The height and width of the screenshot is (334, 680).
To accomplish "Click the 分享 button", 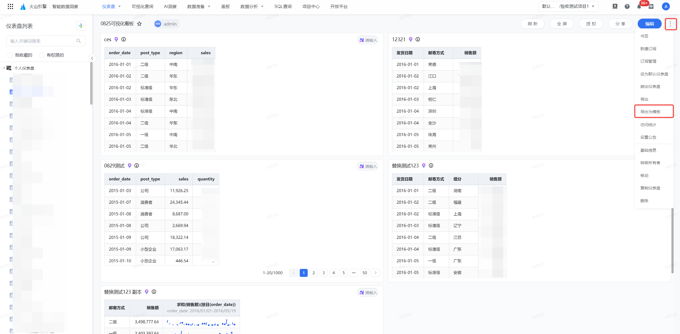I will (x=620, y=24).
